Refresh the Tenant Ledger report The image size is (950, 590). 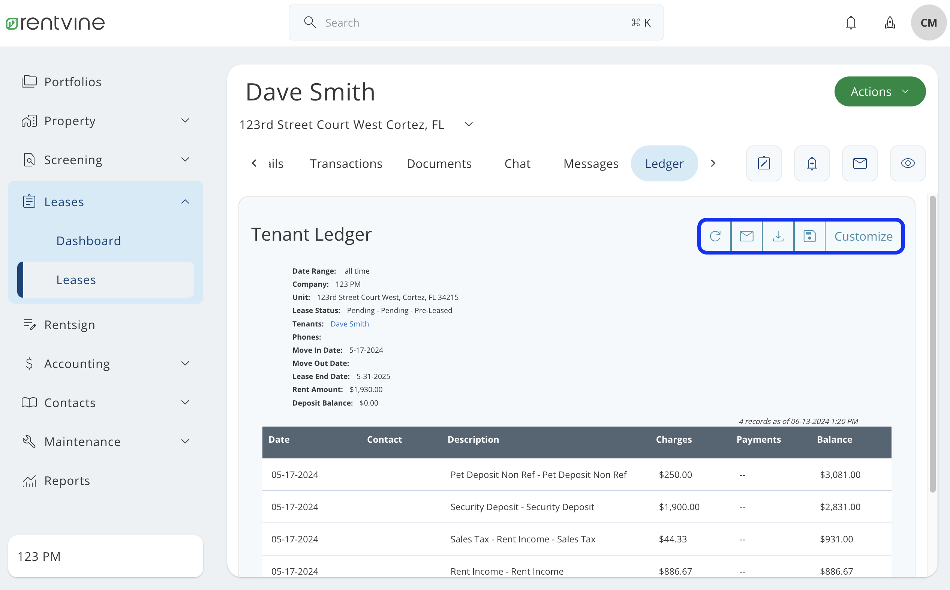pos(715,236)
